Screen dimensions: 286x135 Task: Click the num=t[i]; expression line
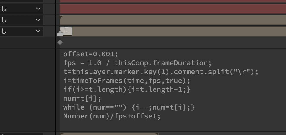coord(82,99)
